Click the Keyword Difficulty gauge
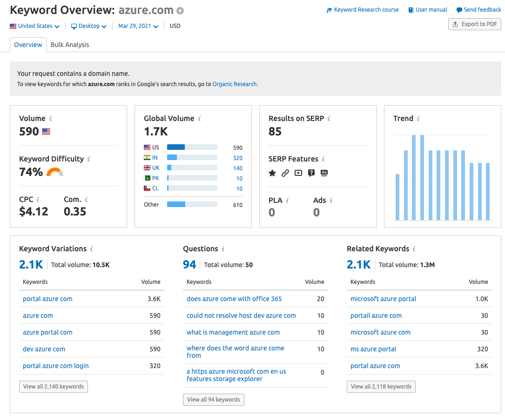 (x=55, y=172)
